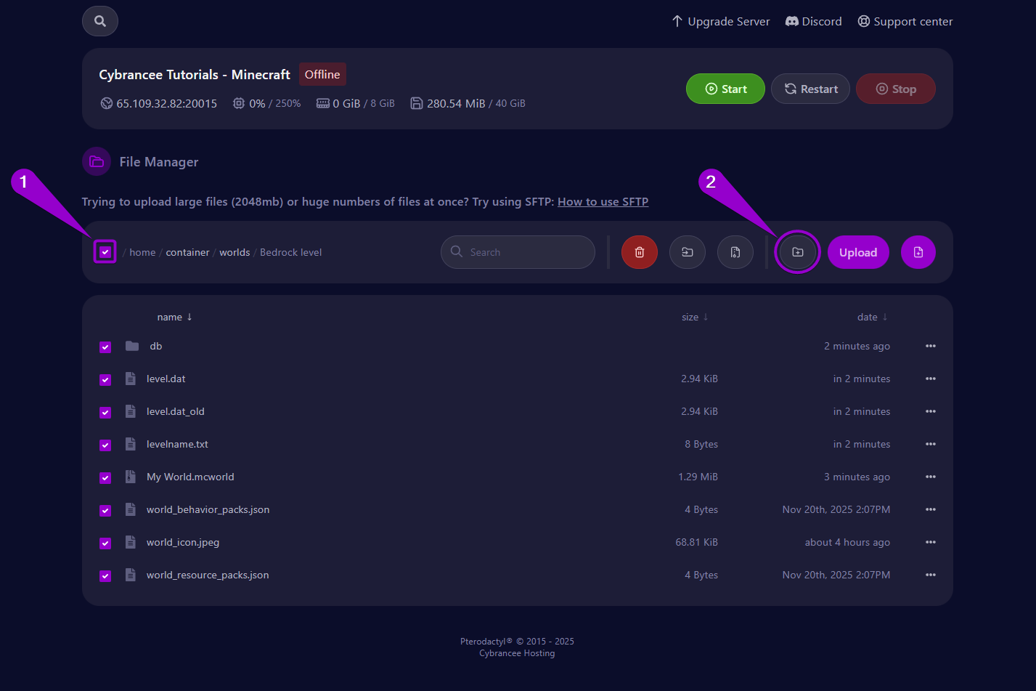The image size is (1036, 691).
Task: Click the archive files icon button
Action: click(735, 252)
